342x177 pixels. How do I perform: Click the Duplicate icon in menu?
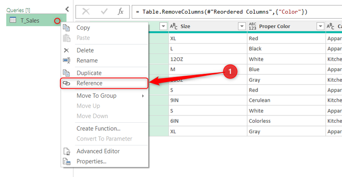(66, 73)
